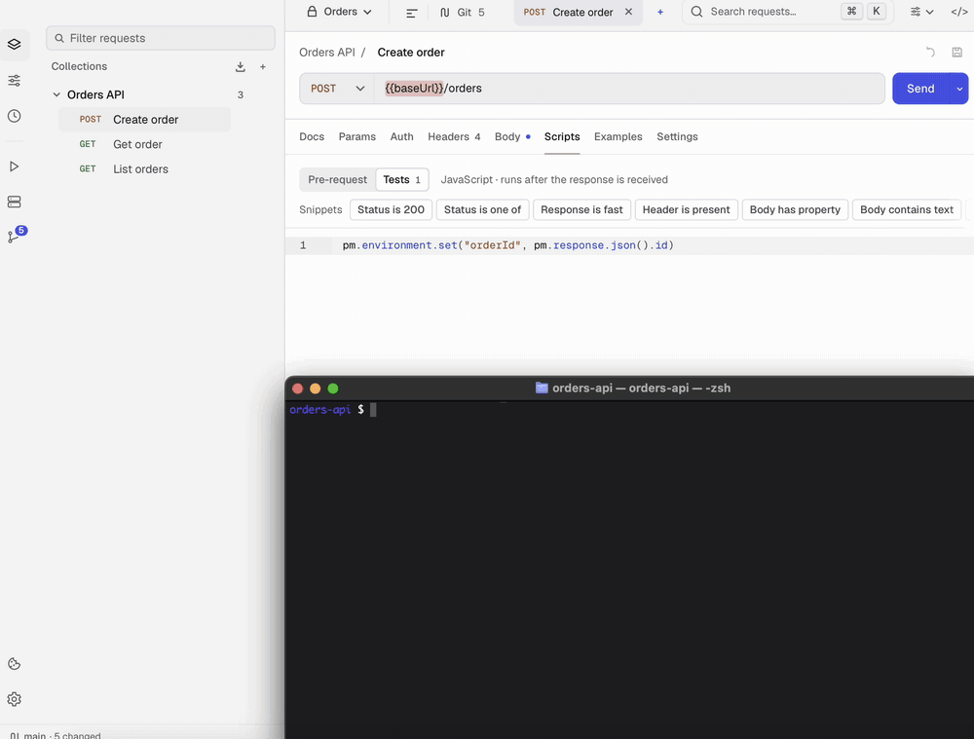Open the environment settings dropdown in top bar

tap(921, 12)
